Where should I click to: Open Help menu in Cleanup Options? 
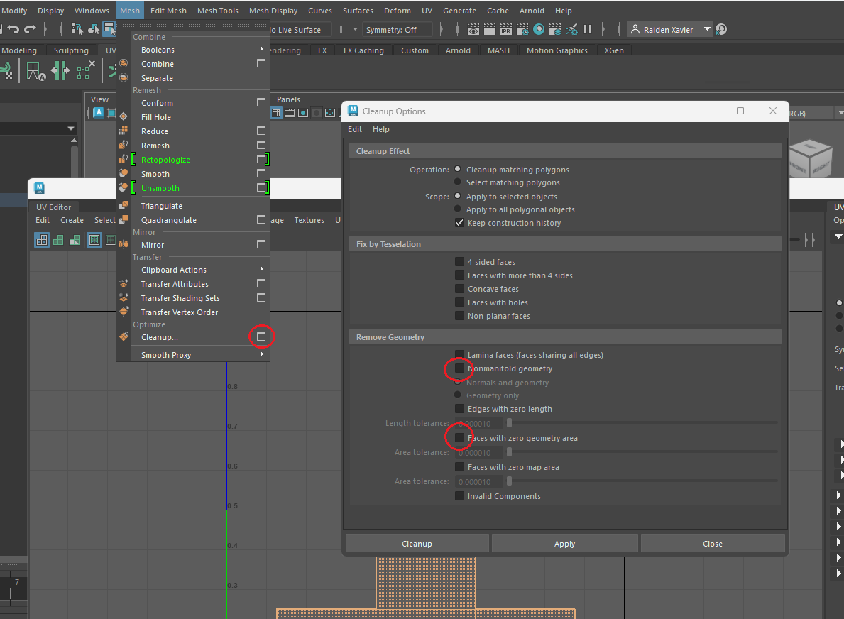point(380,129)
